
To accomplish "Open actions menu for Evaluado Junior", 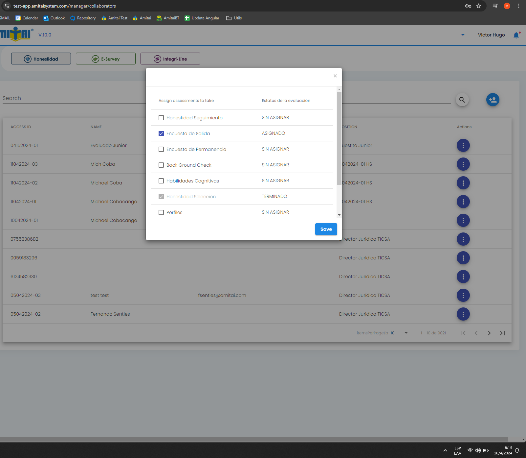I will (x=463, y=145).
